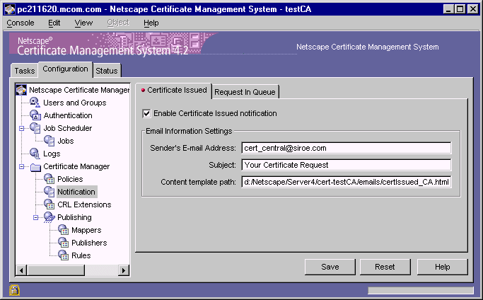483x300 pixels.
Task: Click the Authentication tree icon
Action: [35, 115]
